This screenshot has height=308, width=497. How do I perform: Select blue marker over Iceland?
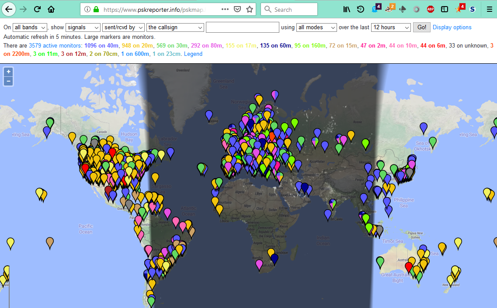pos(209,115)
